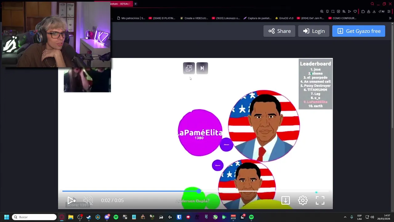The image size is (394, 222).
Task: Click the player arrow icon in toolbar
Action: click(x=349, y=11)
